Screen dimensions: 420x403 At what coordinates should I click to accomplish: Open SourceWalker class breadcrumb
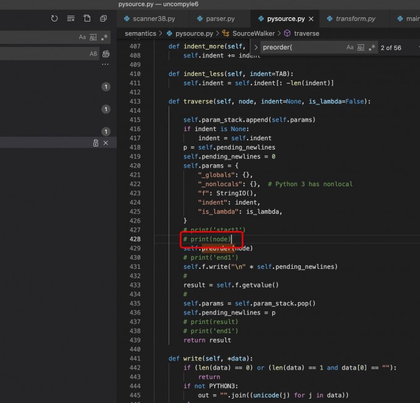(253, 33)
